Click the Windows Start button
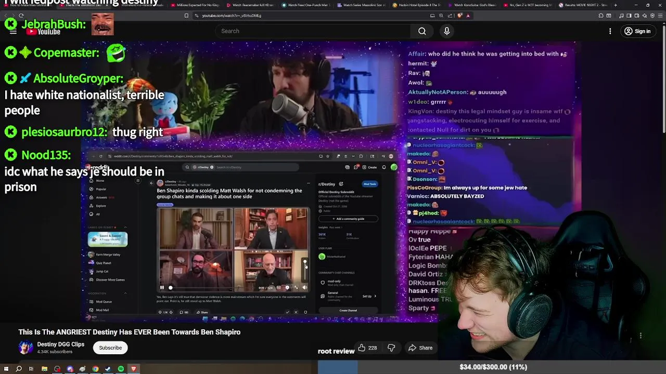666x374 pixels. 6,369
